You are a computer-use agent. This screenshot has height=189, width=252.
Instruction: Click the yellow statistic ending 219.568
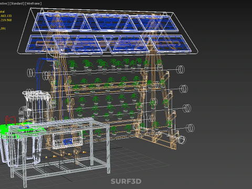point(6,20)
